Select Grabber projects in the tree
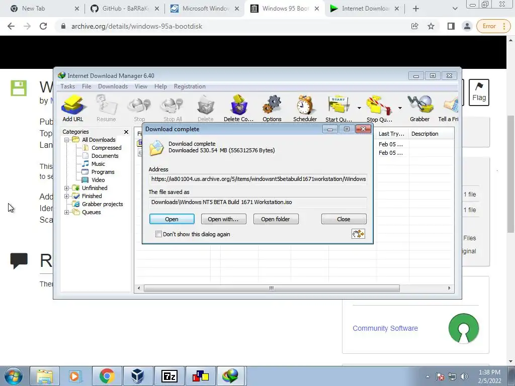This screenshot has width=515, height=386. pyautogui.click(x=102, y=204)
